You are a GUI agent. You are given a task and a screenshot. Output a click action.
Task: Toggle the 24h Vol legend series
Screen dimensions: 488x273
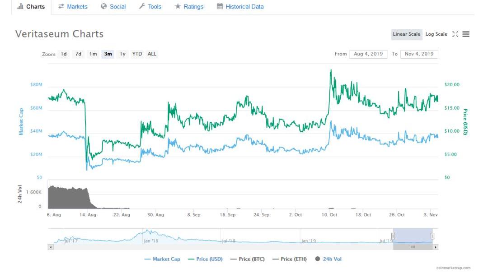(329, 259)
